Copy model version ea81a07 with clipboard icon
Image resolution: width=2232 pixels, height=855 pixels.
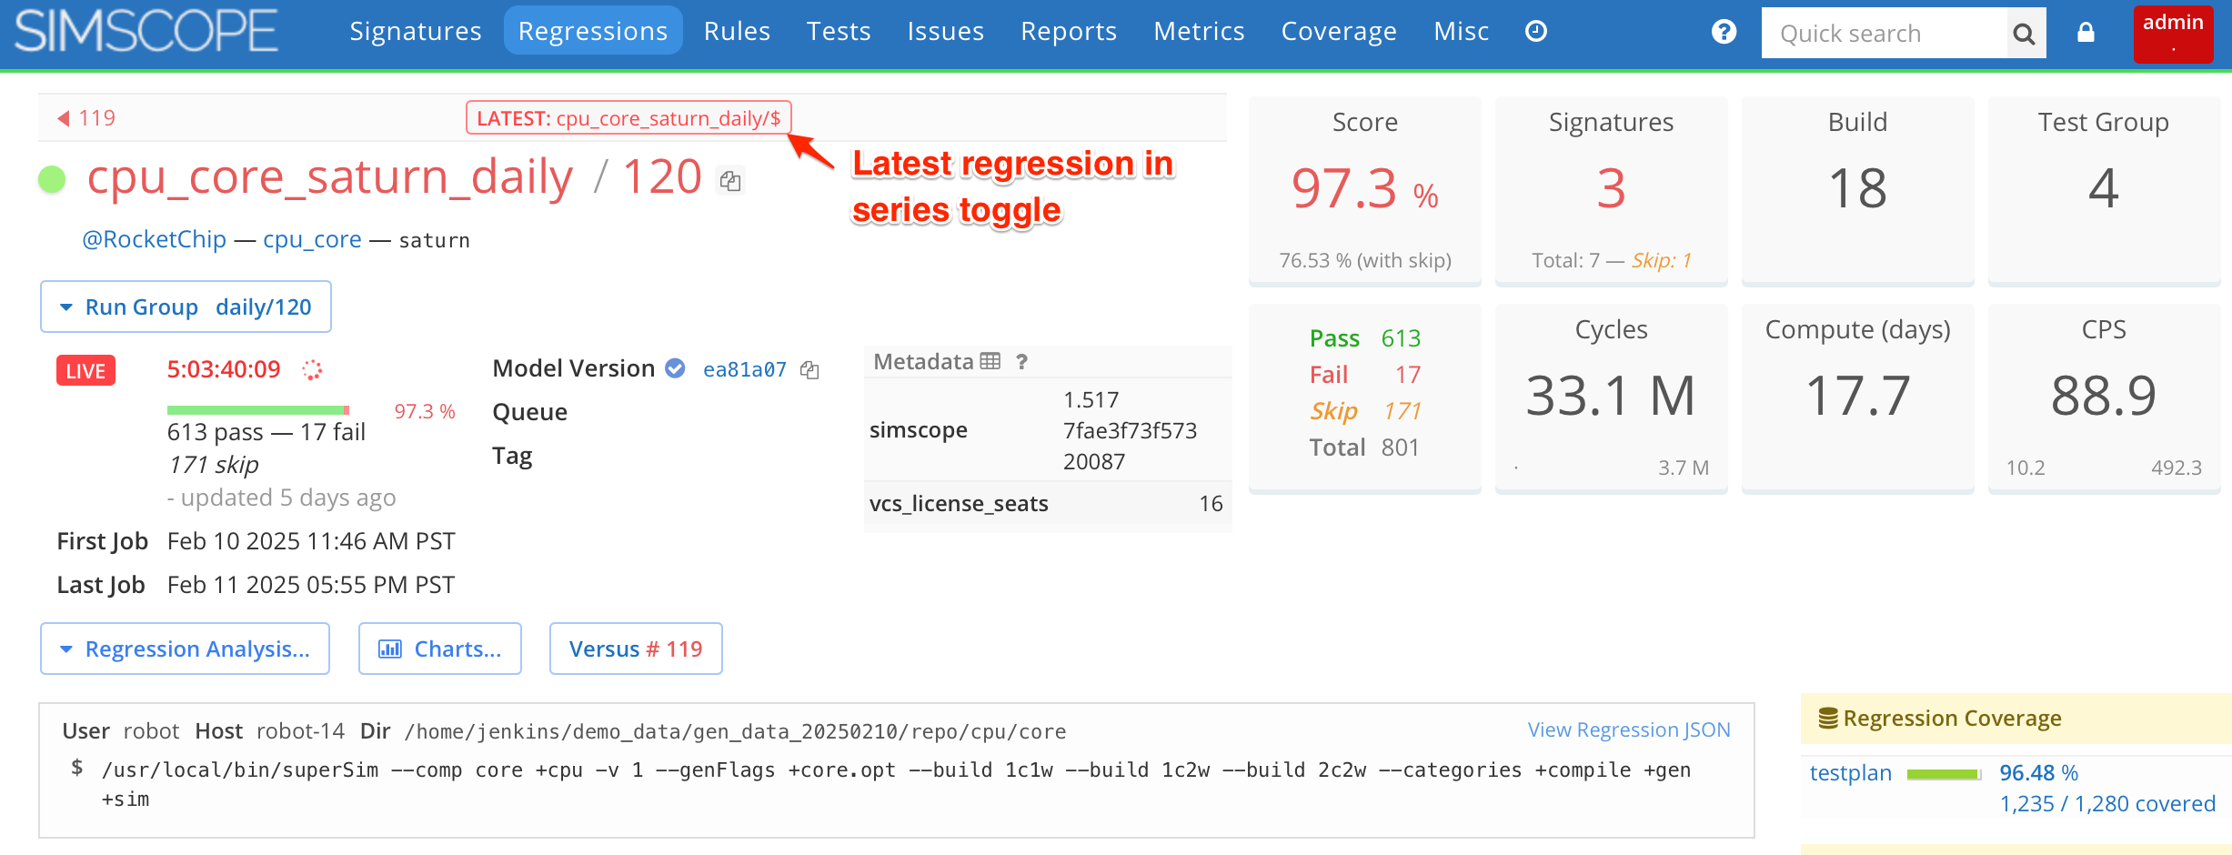pos(809,370)
